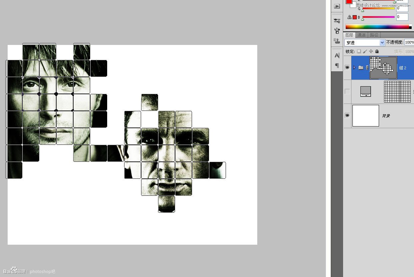Switch to the 路径 tab

click(x=374, y=35)
